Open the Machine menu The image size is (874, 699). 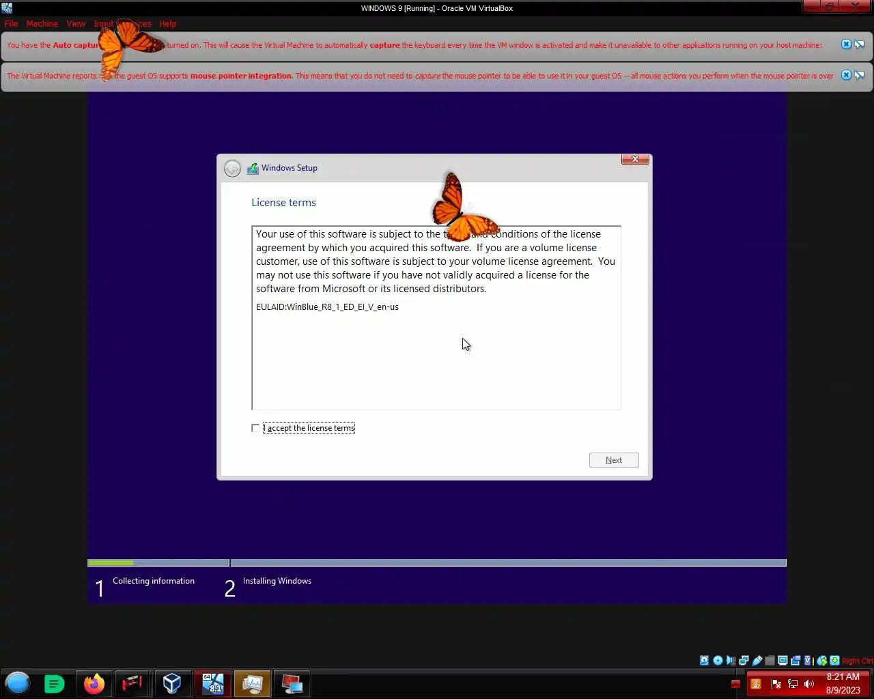click(42, 23)
